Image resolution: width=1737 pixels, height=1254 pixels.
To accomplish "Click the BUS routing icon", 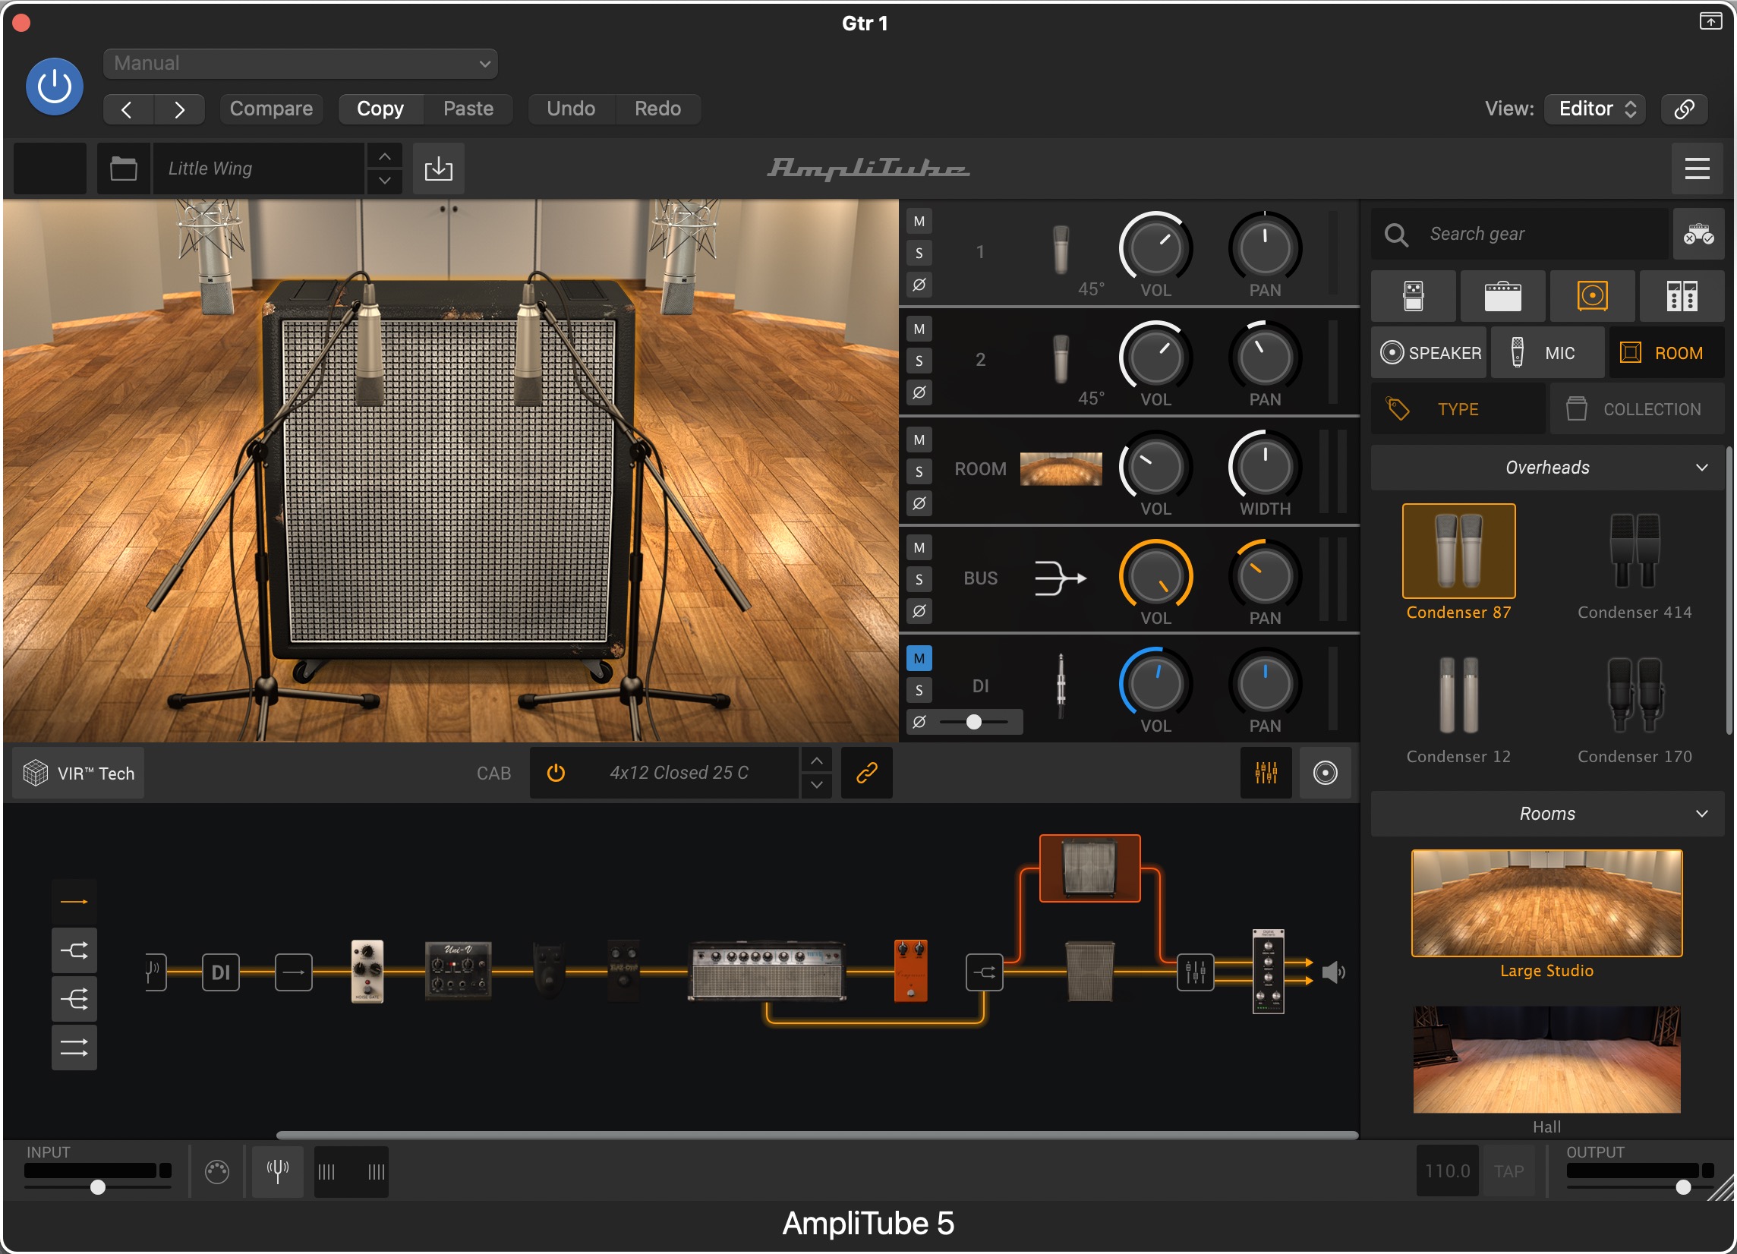I will click(x=1061, y=578).
